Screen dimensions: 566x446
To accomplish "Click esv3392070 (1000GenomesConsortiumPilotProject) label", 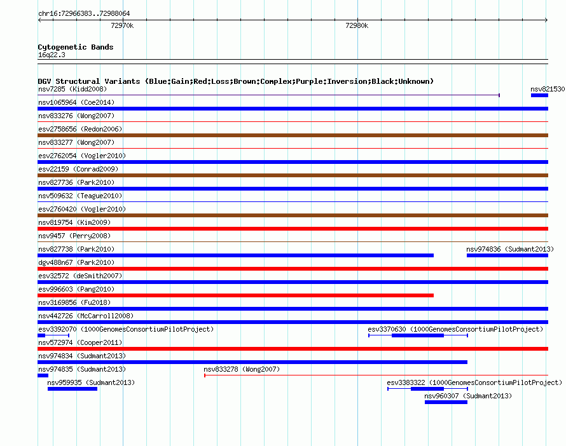I will (x=126, y=329).
